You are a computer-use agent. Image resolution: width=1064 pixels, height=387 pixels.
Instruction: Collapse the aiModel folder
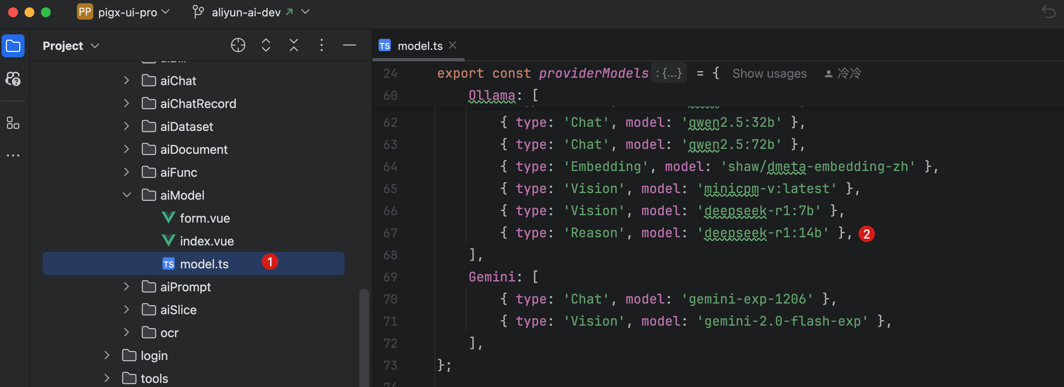click(126, 195)
